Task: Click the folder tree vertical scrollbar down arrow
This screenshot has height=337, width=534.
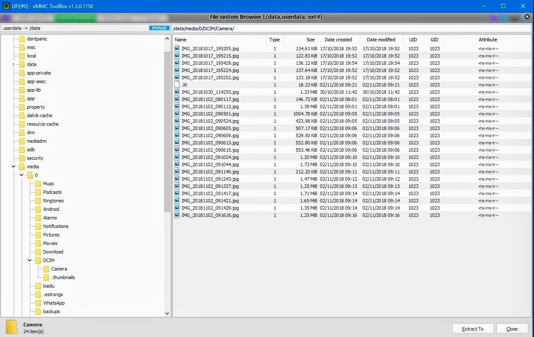Action: 167,313
